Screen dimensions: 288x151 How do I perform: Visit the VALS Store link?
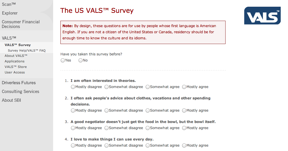16,67
